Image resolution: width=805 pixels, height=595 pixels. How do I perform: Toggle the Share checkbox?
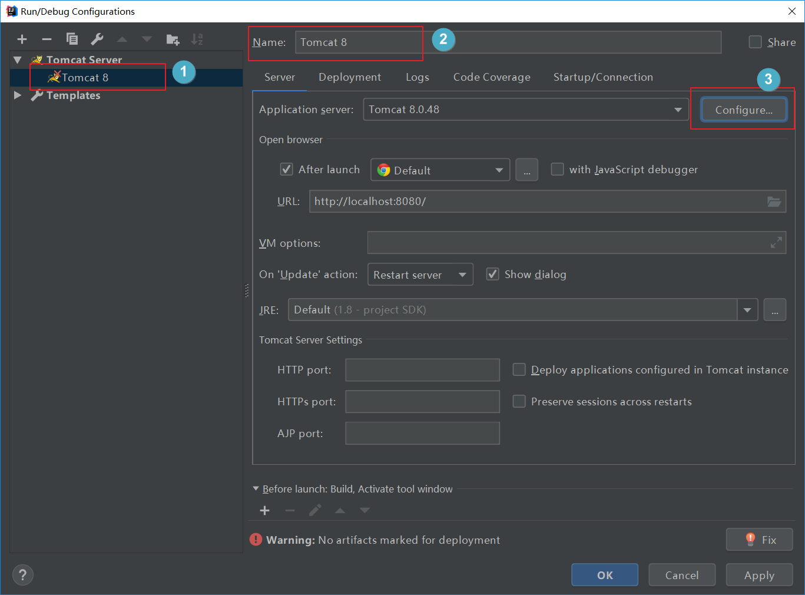pos(755,42)
